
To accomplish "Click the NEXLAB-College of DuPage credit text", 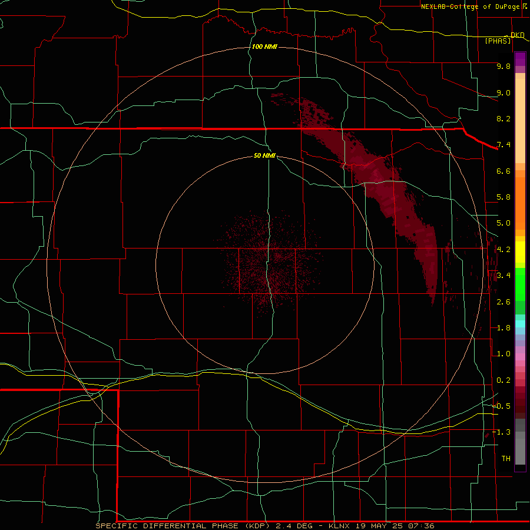I will tap(470, 6).
